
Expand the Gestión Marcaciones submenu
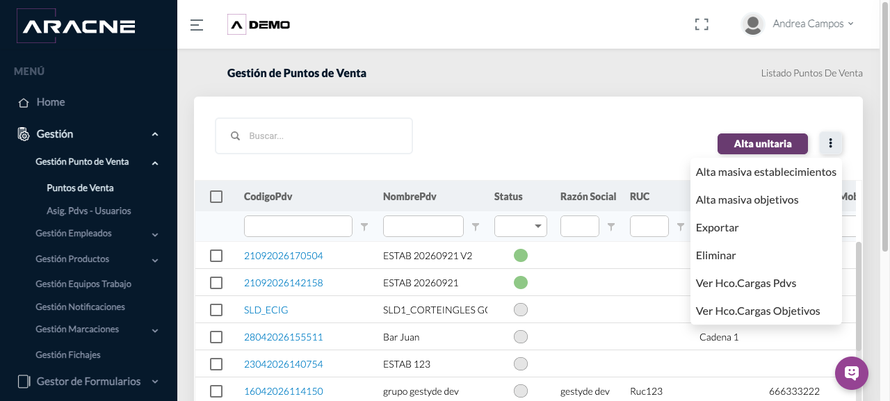(x=155, y=331)
